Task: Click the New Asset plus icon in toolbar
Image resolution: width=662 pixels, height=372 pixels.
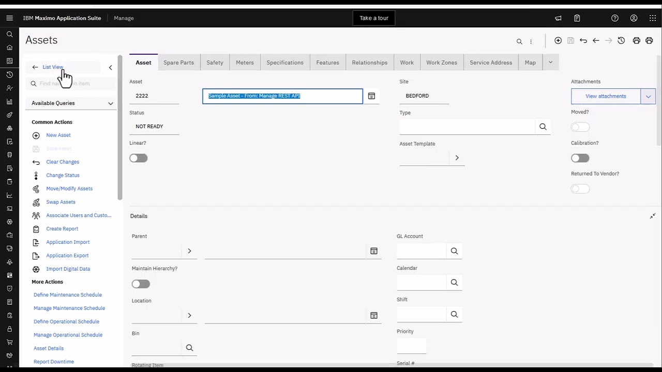Action: click(558, 40)
